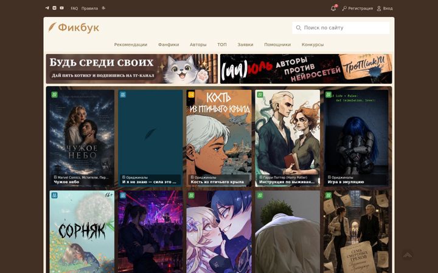The width and height of the screenshot is (438, 273).
Task: Click the title text Кость из птичьего крыла
Action: point(217,182)
